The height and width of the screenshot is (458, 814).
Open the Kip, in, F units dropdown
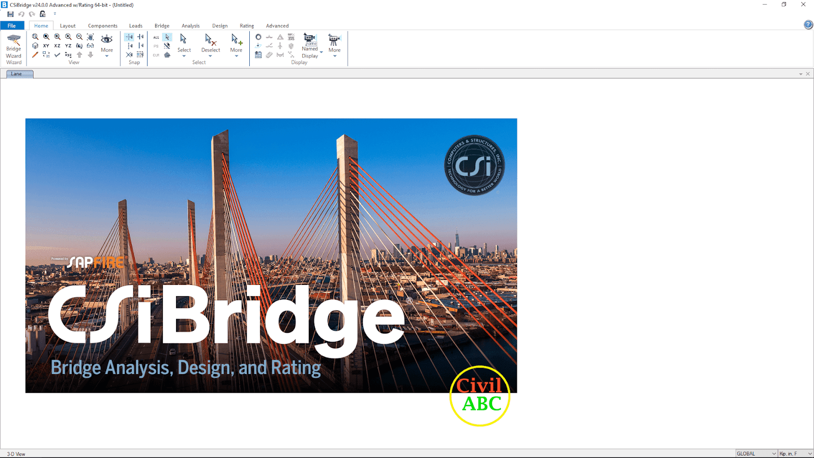tap(796, 453)
